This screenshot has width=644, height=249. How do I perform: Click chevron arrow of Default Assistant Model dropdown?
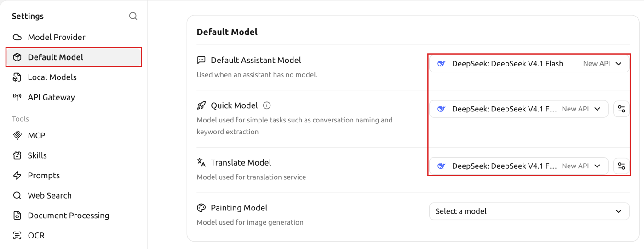(619, 64)
